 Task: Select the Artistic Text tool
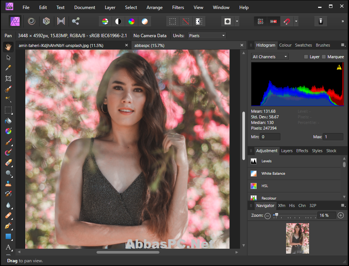[x=8, y=247]
